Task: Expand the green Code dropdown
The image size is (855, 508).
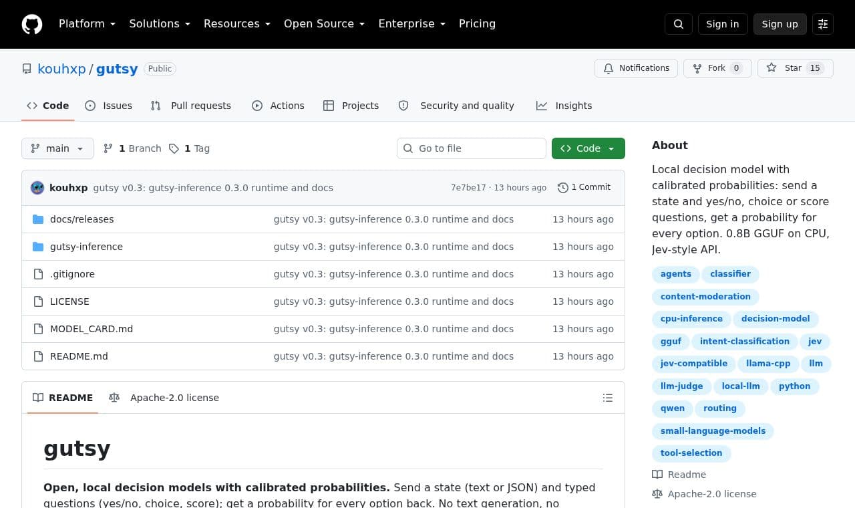Action: pos(588,148)
